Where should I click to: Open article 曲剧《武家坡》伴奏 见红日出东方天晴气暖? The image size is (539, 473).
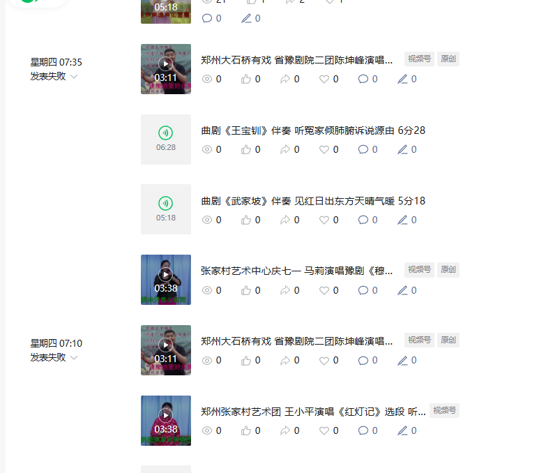pyautogui.click(x=313, y=201)
